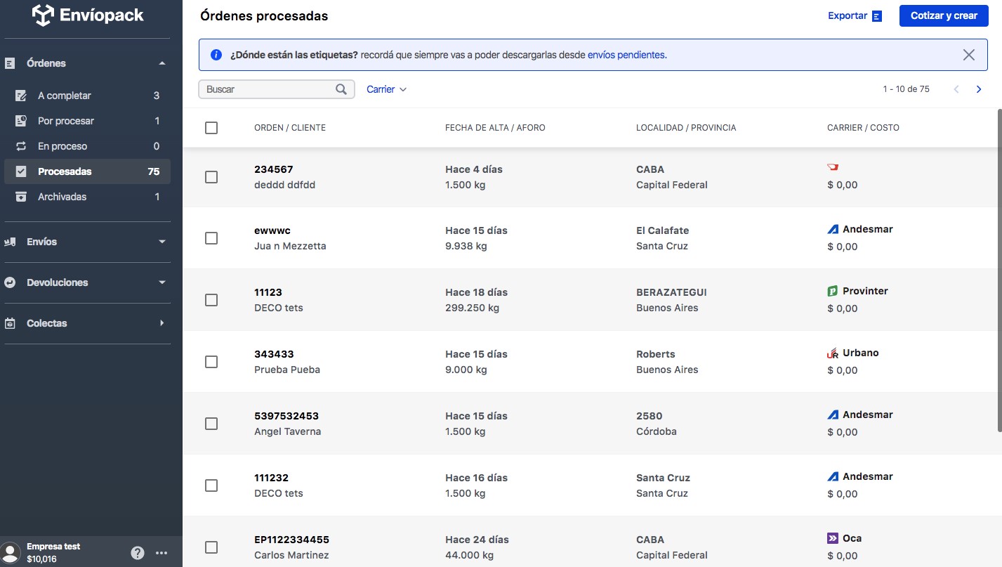Click Provinter logo for order 11123
The height and width of the screenshot is (567, 1002).
(833, 291)
